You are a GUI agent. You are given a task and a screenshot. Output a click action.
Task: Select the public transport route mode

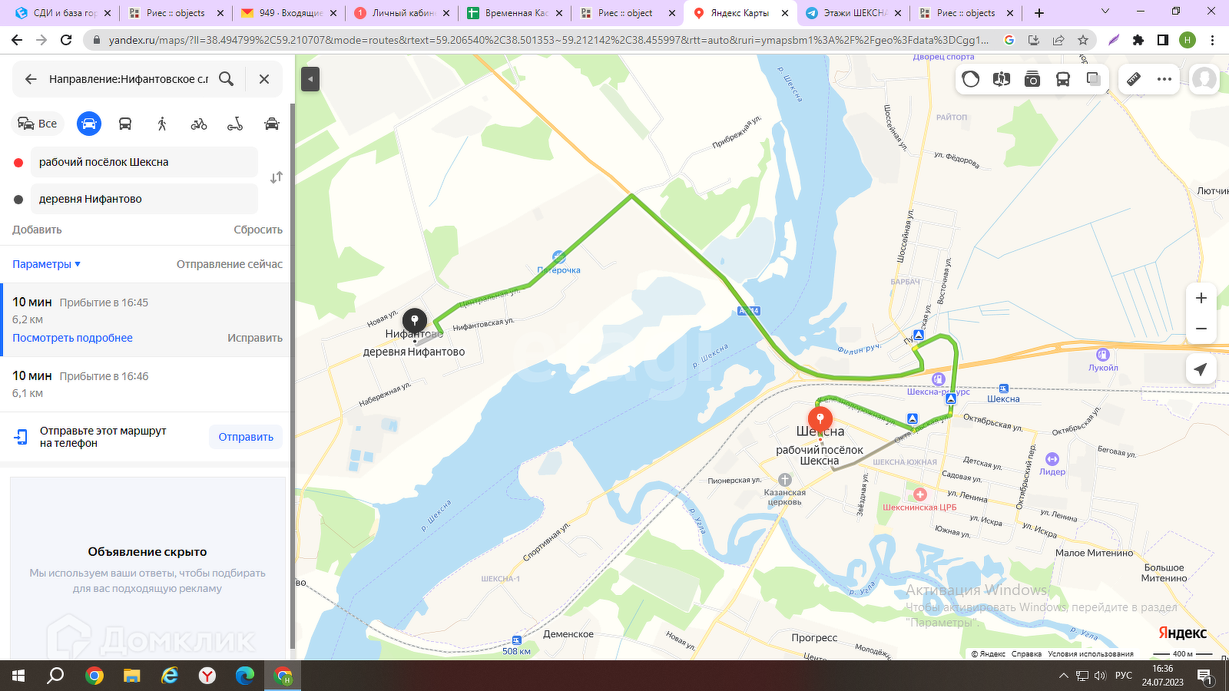(x=125, y=124)
